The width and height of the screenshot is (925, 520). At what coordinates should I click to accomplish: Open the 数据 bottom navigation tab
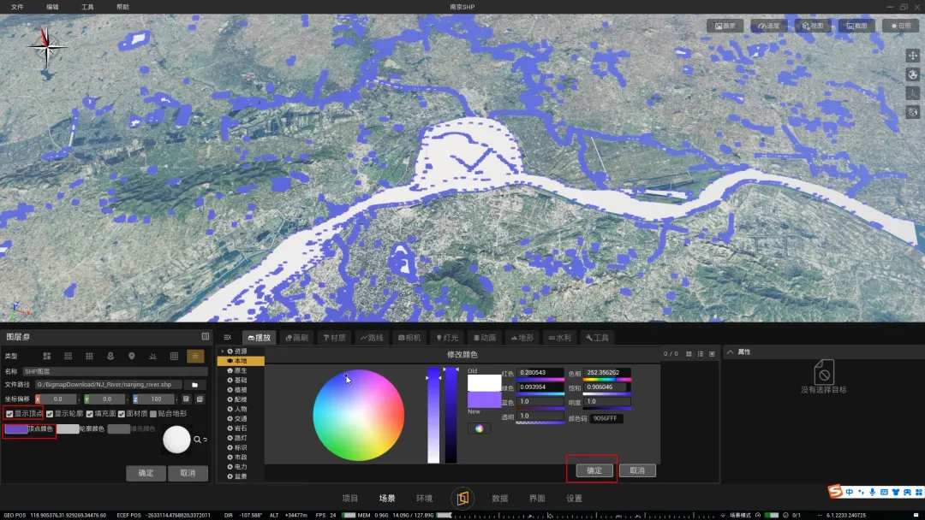pos(499,499)
